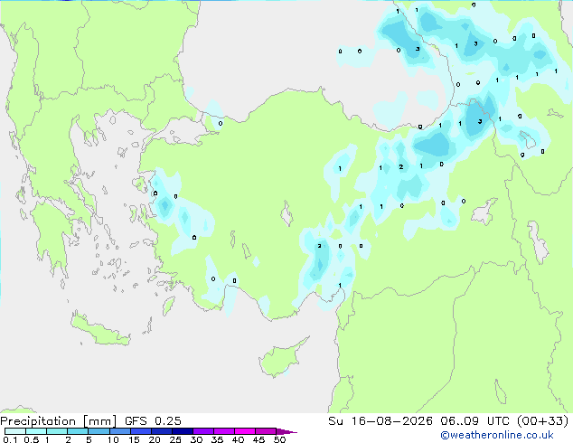Click legend scale value '40'
Viewport: 573px width, 443px height.
click(238, 439)
